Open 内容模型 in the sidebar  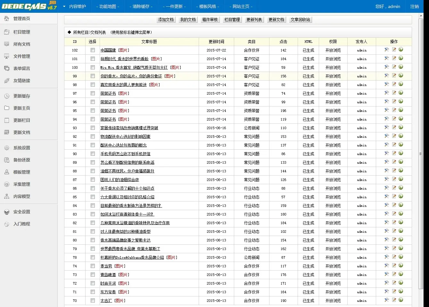[21, 196]
